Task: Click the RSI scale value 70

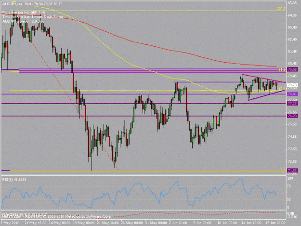Action: (x=289, y=186)
